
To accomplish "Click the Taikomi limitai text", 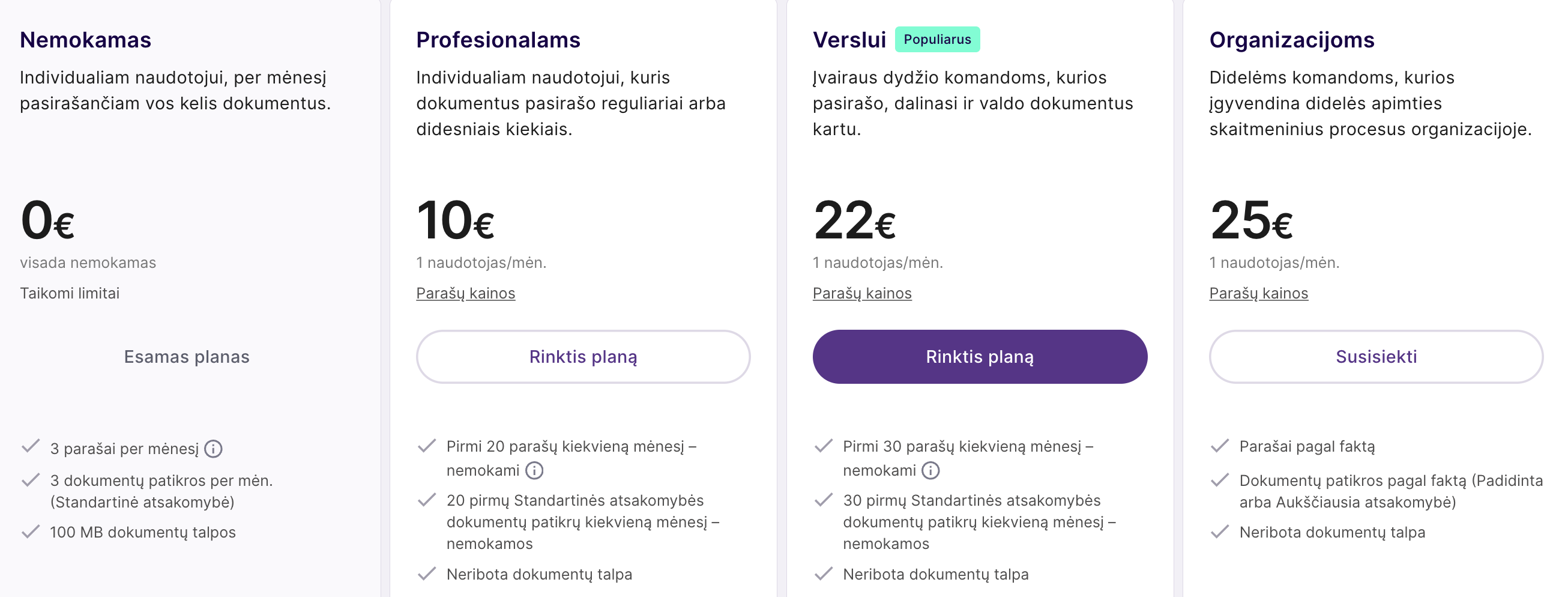I will coord(70,294).
